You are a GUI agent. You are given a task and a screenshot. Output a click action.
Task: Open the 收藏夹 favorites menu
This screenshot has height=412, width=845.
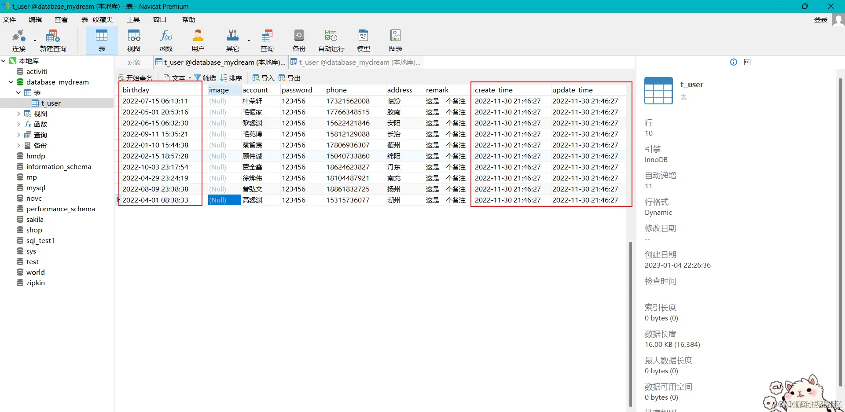coord(103,20)
